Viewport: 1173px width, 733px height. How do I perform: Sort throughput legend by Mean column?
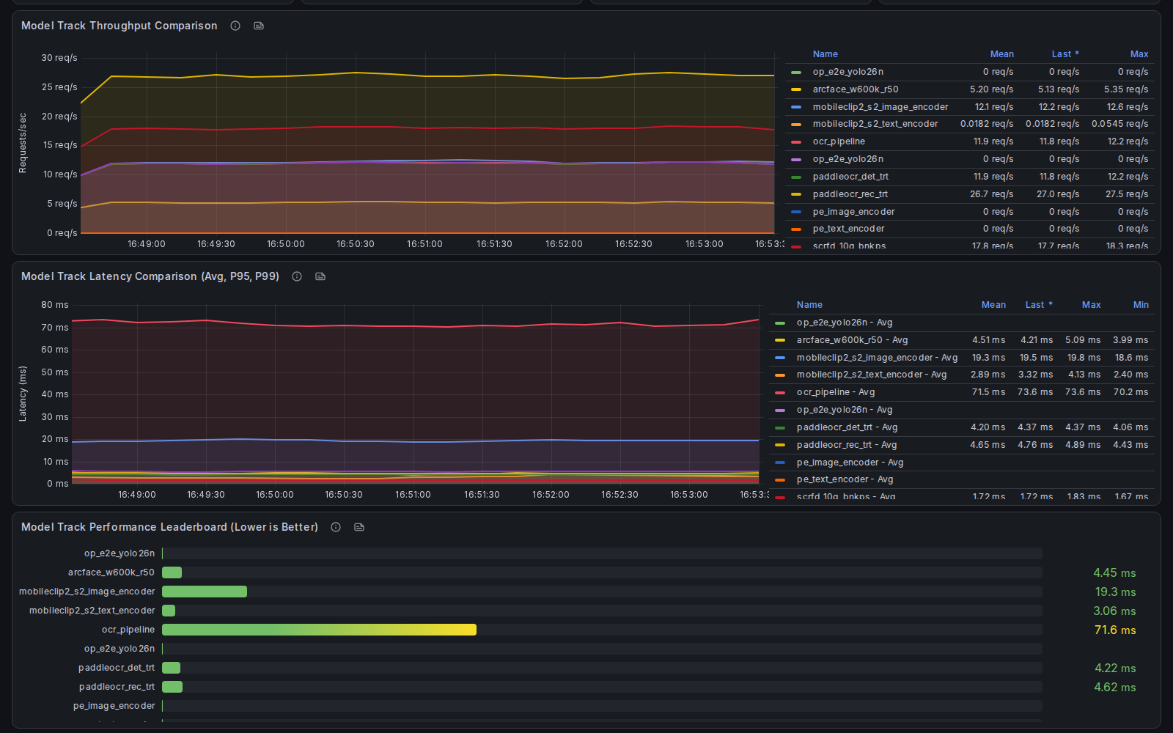coord(1001,54)
